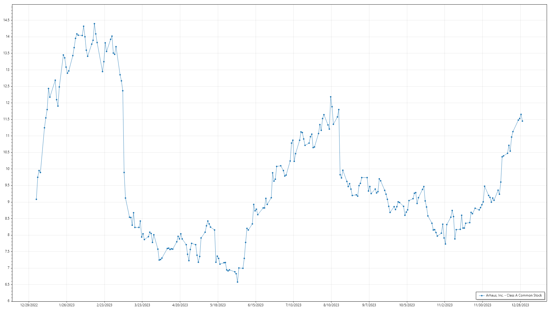Screen dimensions: 551x310
Task: Select the 5/18/2023 x-axis date label
Action: pos(218,305)
